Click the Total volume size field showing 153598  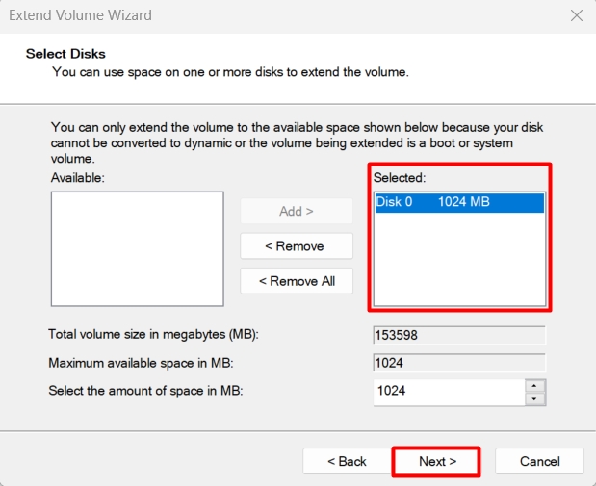458,335
